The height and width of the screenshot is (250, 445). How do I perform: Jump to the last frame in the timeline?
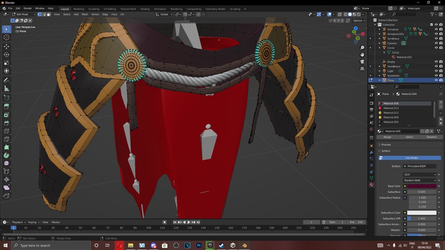point(199,222)
